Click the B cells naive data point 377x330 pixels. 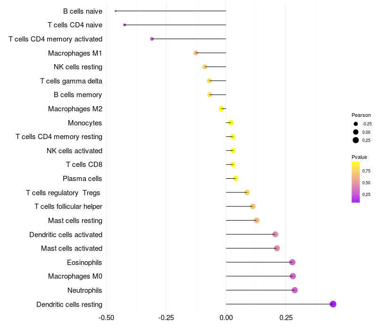(115, 11)
